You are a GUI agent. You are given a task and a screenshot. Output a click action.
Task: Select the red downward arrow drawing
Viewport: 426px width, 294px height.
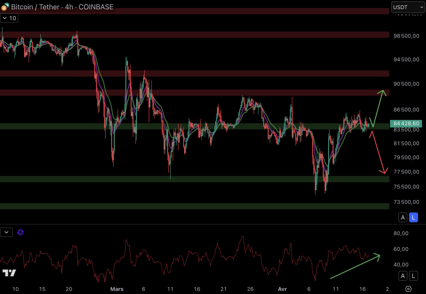(x=379, y=152)
